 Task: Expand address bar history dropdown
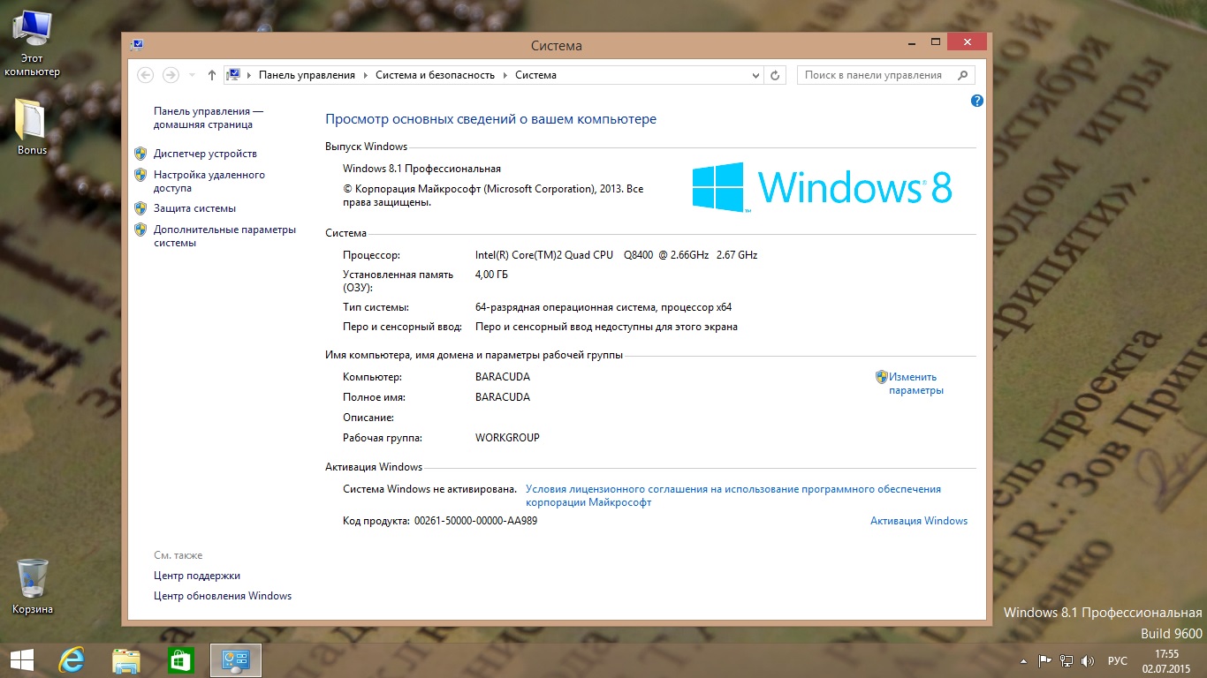pyautogui.click(x=755, y=76)
